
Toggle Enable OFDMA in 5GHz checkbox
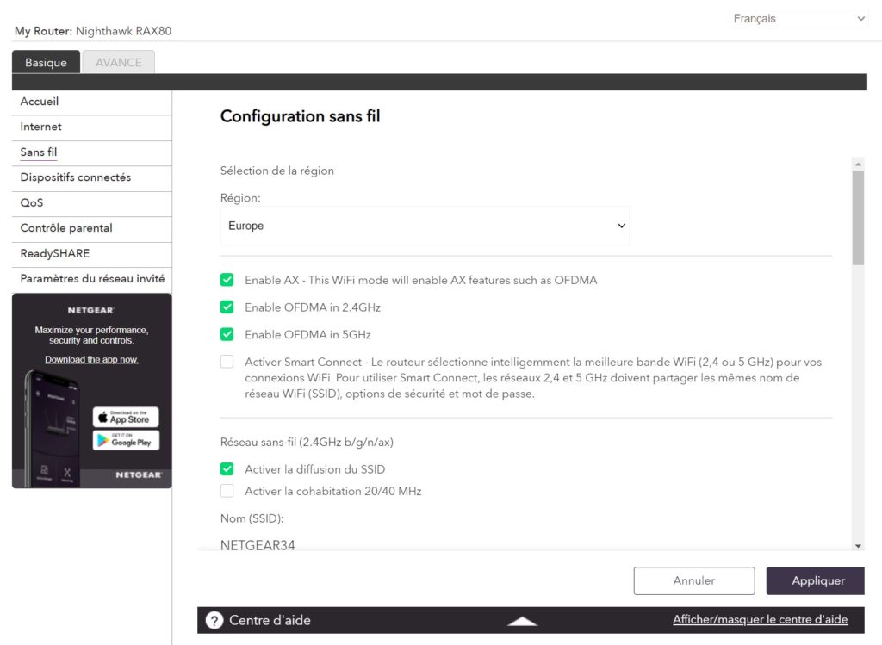(227, 335)
